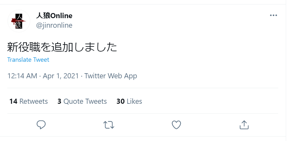Retweet this tweet using the arrows icon
This screenshot has width=289, height=141.
pyautogui.click(x=109, y=124)
